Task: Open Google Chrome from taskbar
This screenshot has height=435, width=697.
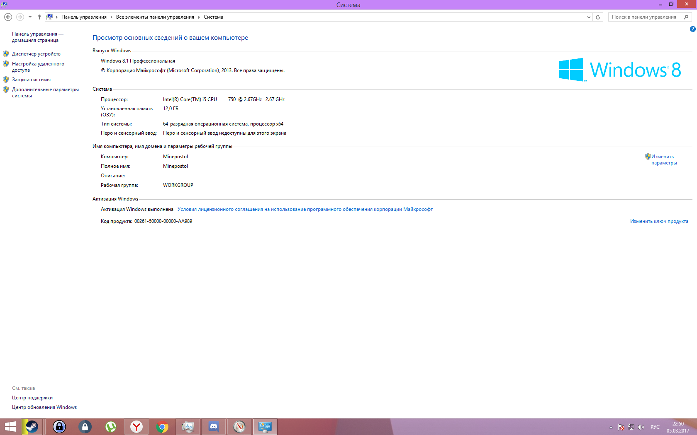Action: [x=162, y=427]
